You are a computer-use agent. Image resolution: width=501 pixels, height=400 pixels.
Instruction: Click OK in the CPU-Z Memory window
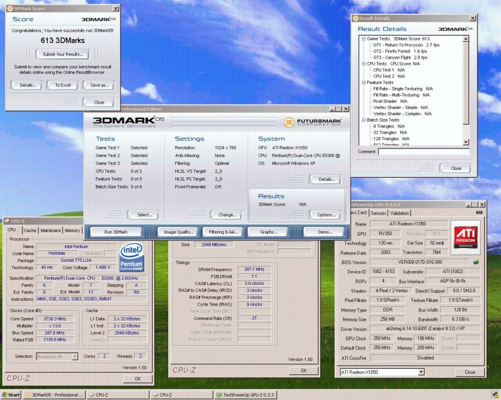(x=303, y=371)
